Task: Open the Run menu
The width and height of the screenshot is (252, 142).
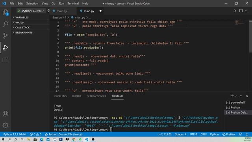Action: (61, 4)
